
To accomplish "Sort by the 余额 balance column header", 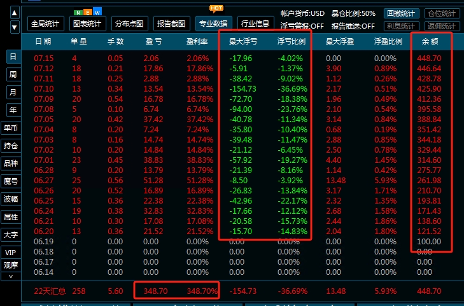I will point(430,41).
